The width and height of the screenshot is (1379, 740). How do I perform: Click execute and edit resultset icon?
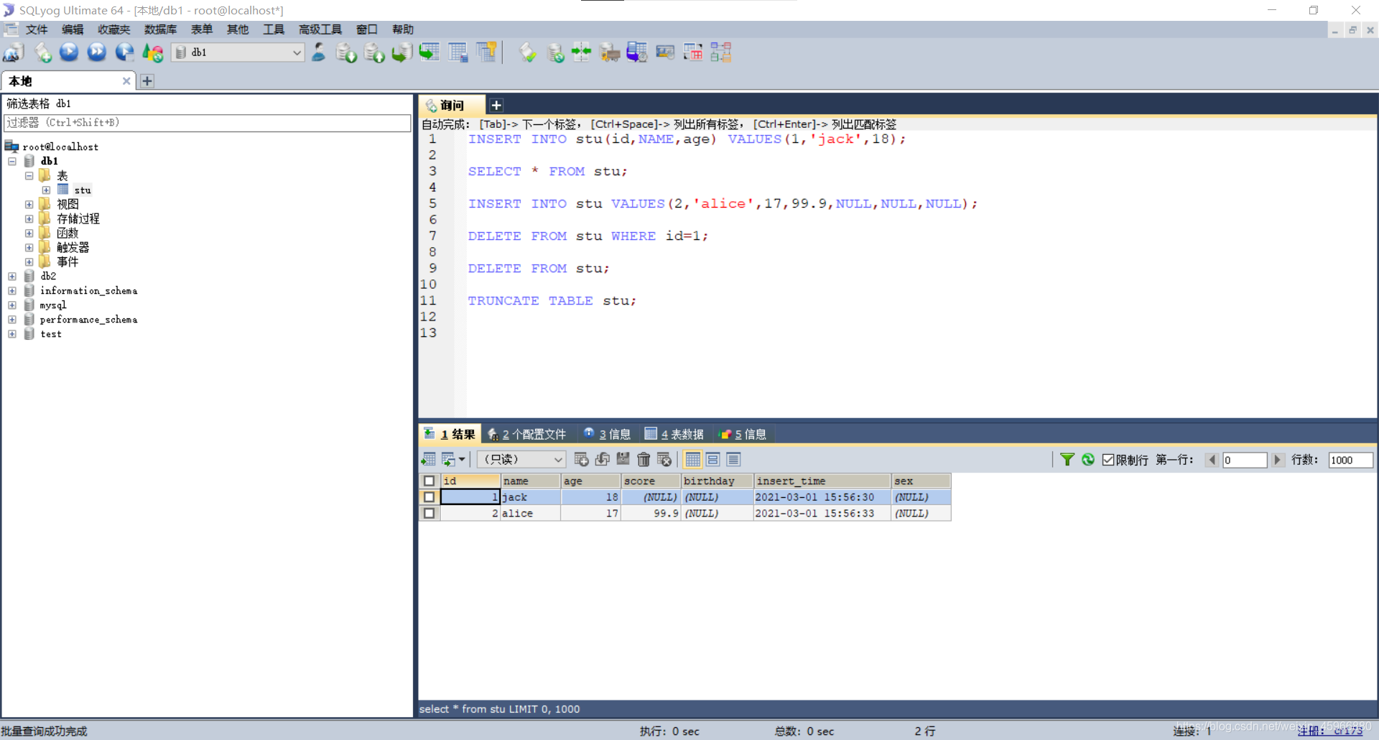(x=124, y=52)
